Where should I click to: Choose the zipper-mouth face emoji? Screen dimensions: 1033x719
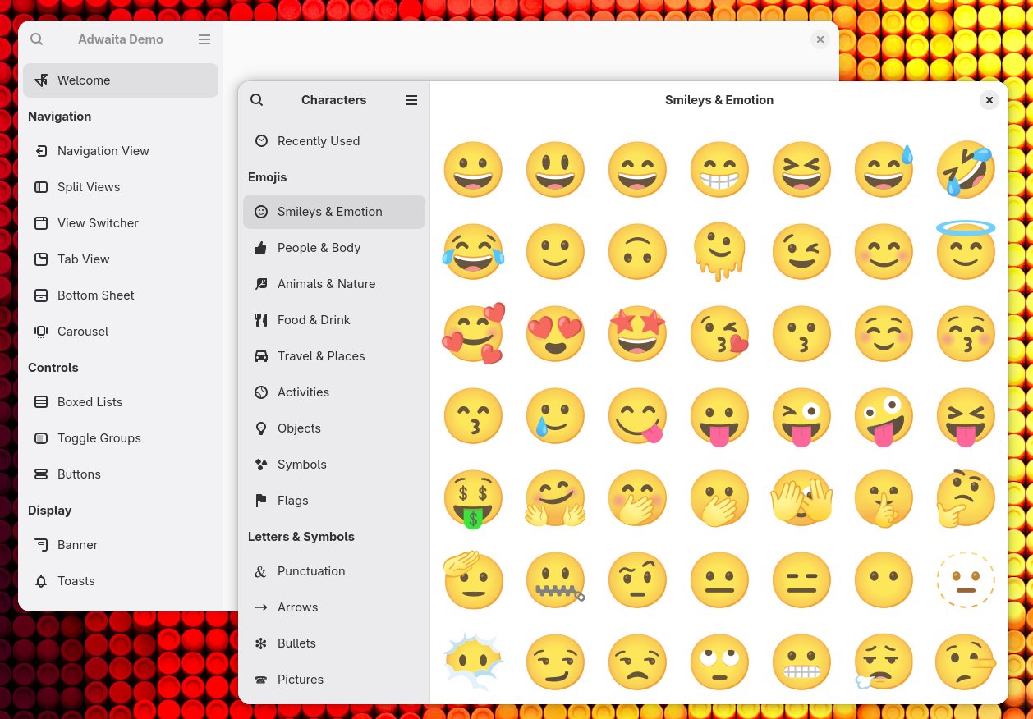556,581
